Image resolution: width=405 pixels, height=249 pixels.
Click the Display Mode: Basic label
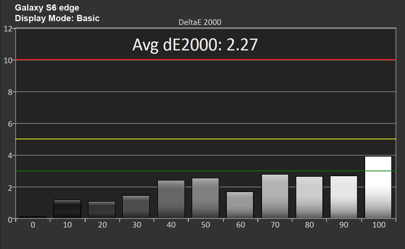(x=57, y=18)
